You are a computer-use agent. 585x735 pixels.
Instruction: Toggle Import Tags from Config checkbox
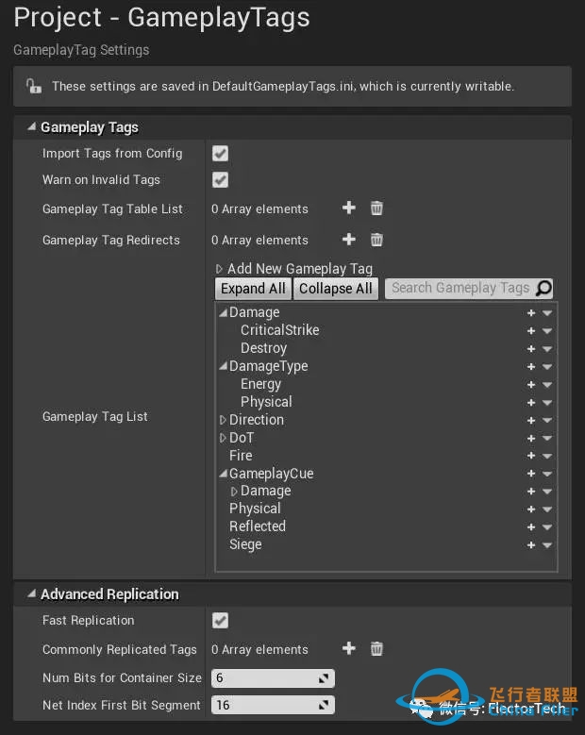pyautogui.click(x=220, y=153)
